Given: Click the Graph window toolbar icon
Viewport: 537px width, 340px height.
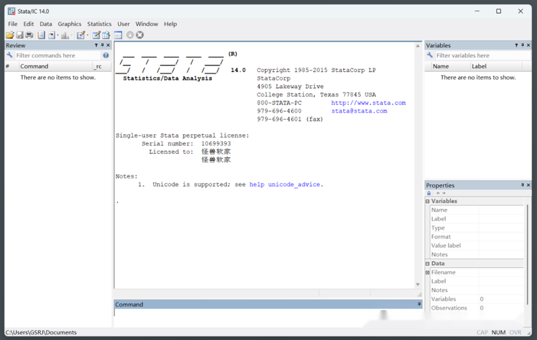Looking at the screenshot, I should pyautogui.click(x=65, y=35).
